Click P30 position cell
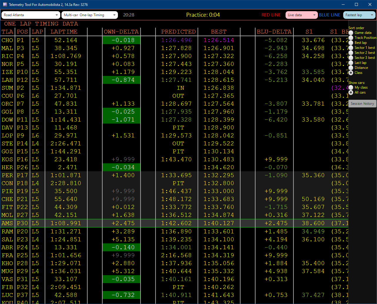Screen dimensions: 377x304 [22, 223]
